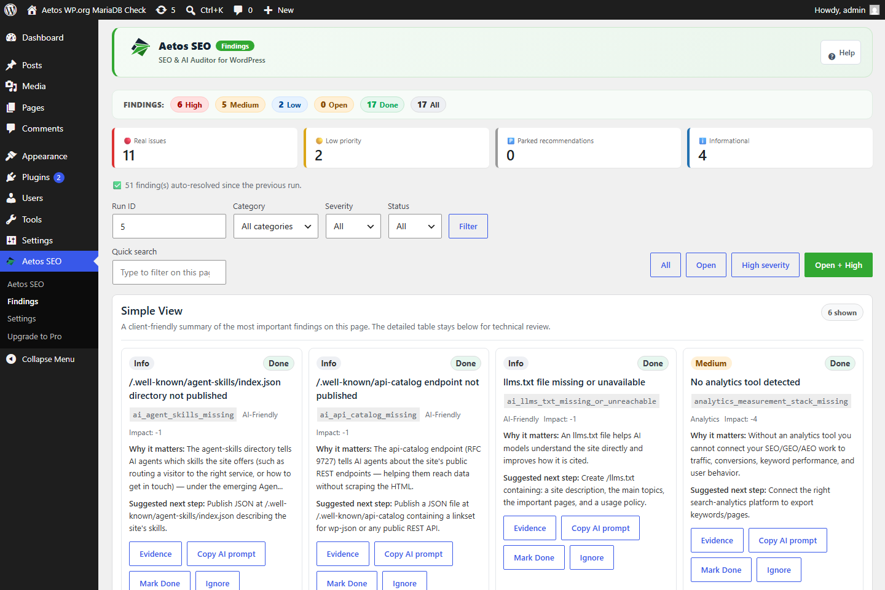Screen dimensions: 885x590
Task: Ignore the llms.txt missing finding
Action: click(592, 557)
